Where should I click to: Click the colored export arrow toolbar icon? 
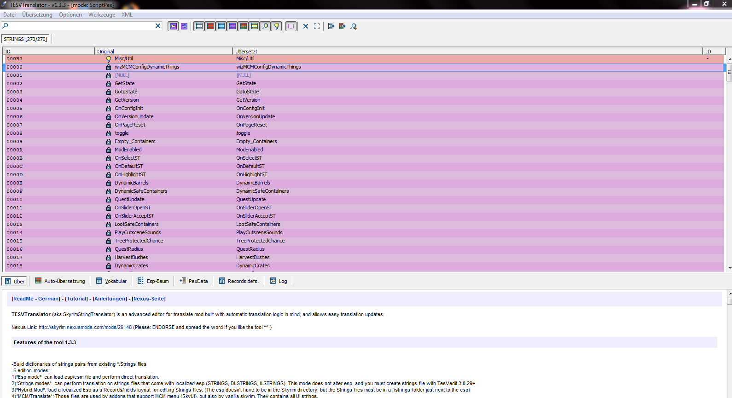[342, 26]
